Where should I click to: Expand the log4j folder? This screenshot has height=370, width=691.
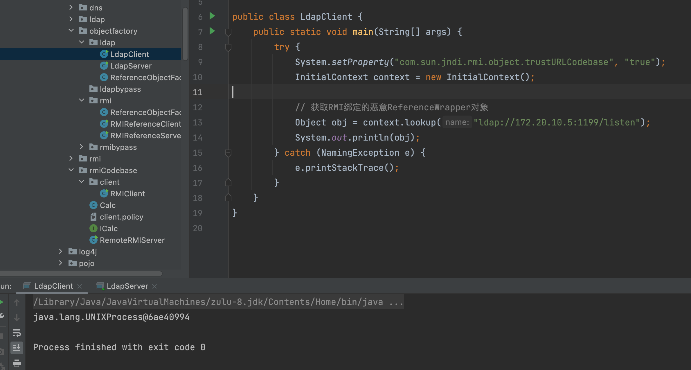point(61,252)
